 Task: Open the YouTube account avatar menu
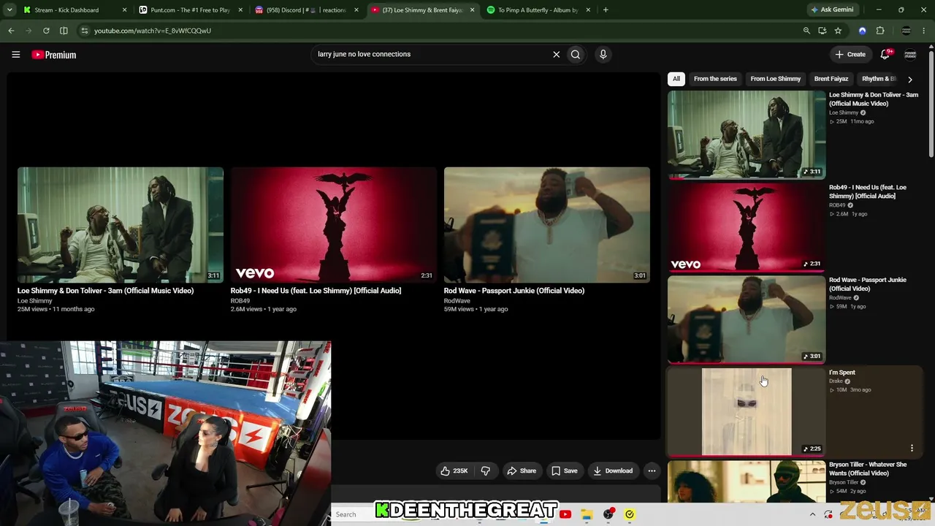(910, 54)
